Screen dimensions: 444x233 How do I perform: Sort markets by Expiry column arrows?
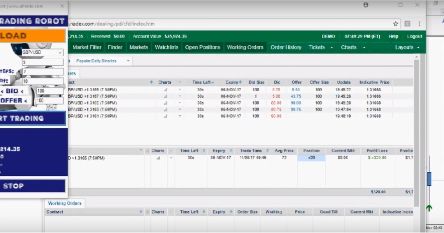coord(241,82)
